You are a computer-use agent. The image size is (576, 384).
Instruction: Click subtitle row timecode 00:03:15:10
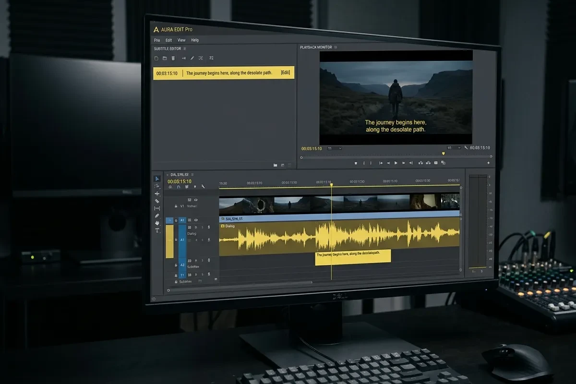pos(167,73)
